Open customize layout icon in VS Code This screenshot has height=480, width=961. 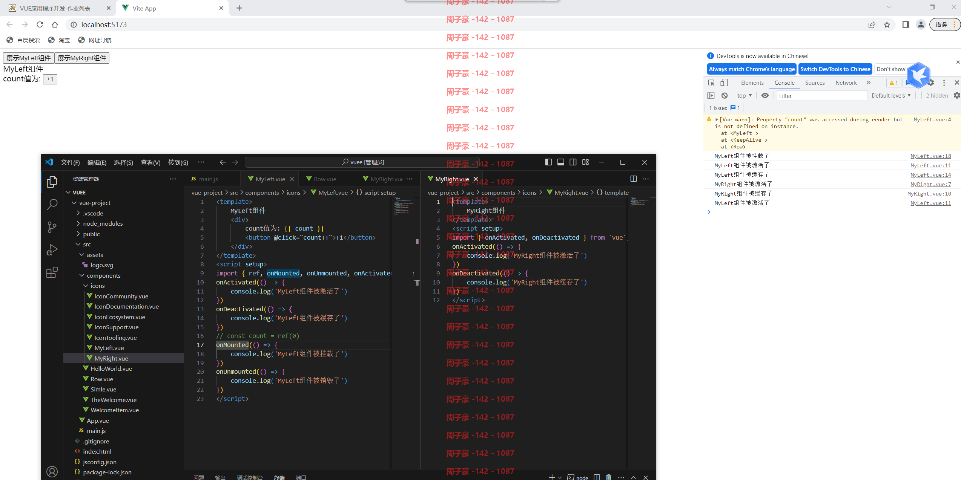(585, 162)
